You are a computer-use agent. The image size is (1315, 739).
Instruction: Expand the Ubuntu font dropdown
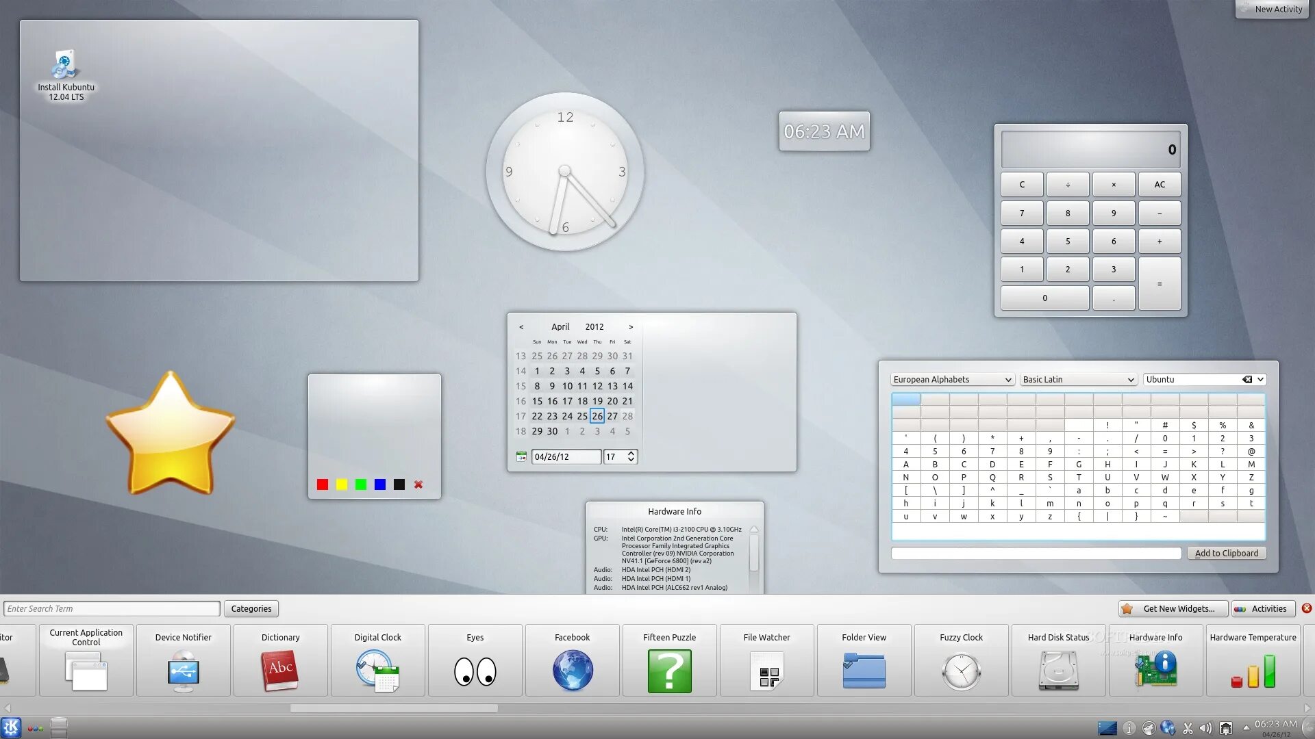pyautogui.click(x=1260, y=380)
